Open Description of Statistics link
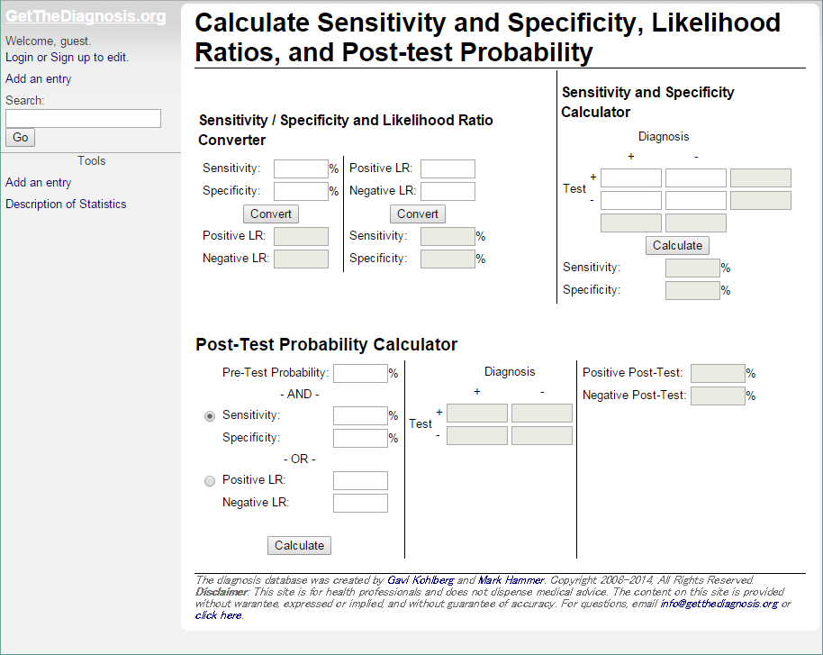 pos(66,205)
